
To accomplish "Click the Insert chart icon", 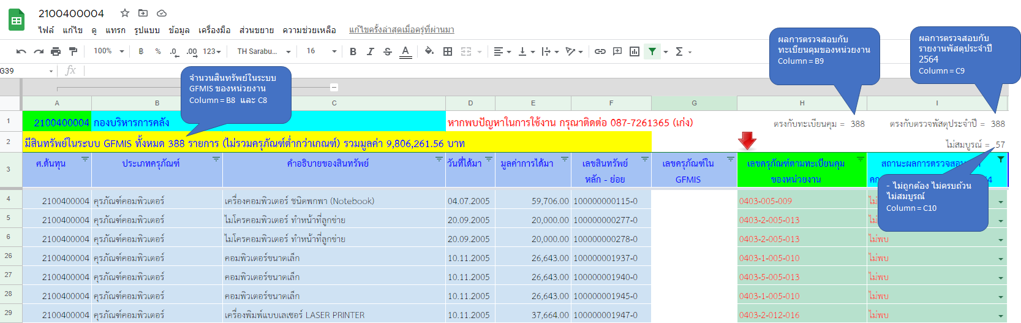I will click(635, 51).
